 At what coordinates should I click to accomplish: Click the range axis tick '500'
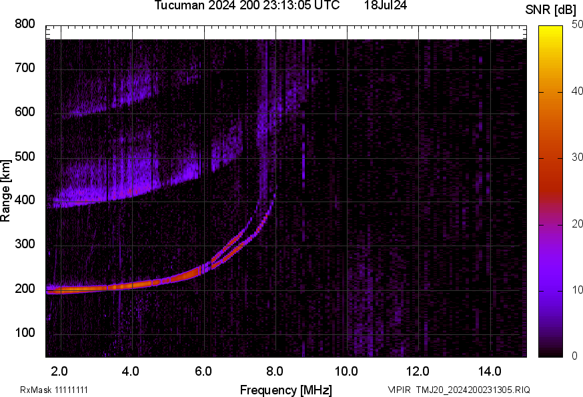pyautogui.click(x=25, y=156)
